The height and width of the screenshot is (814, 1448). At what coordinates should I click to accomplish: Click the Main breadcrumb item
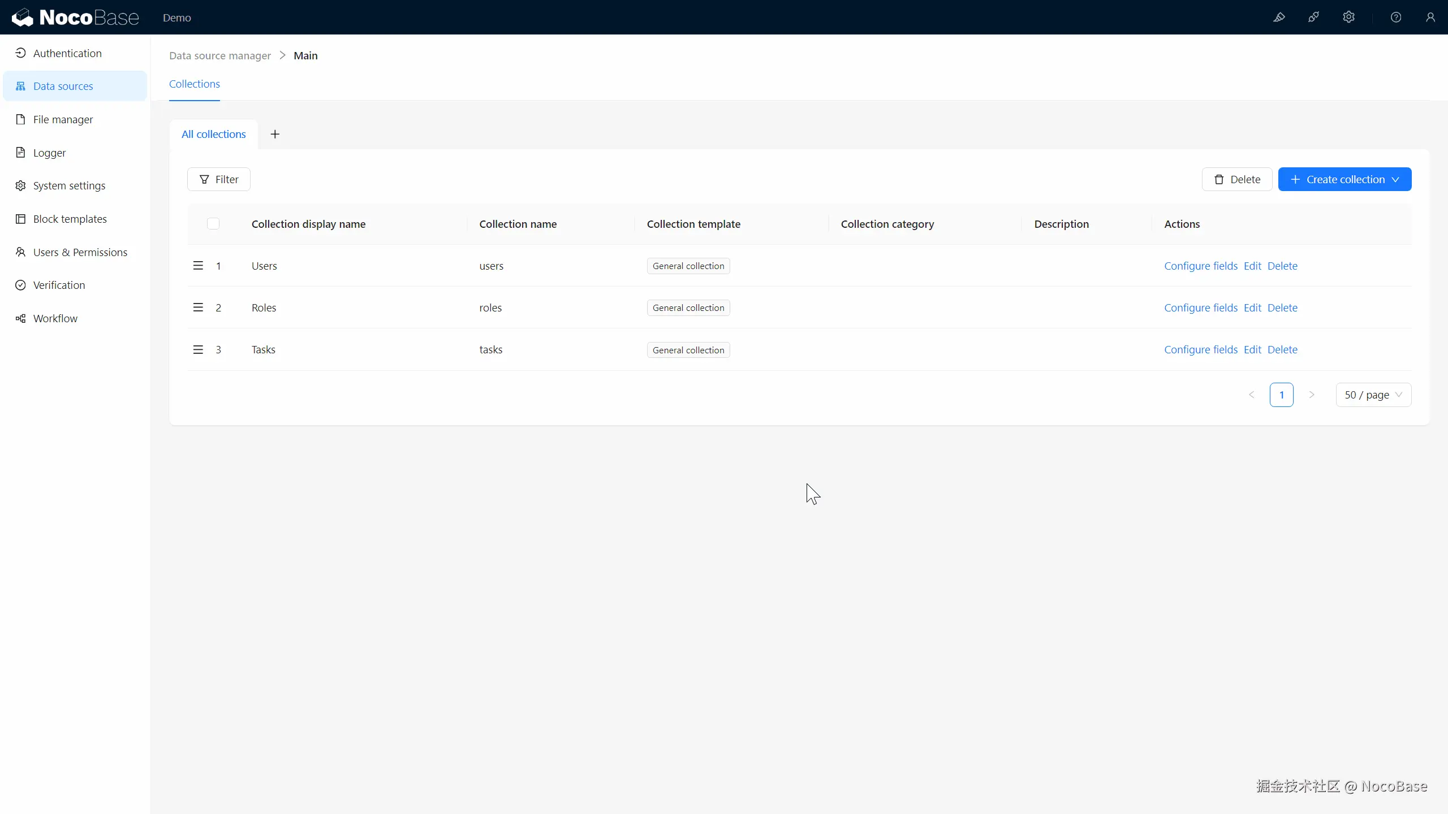coord(305,55)
